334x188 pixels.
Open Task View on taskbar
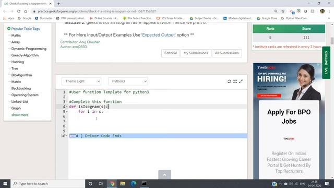(x=101, y=183)
